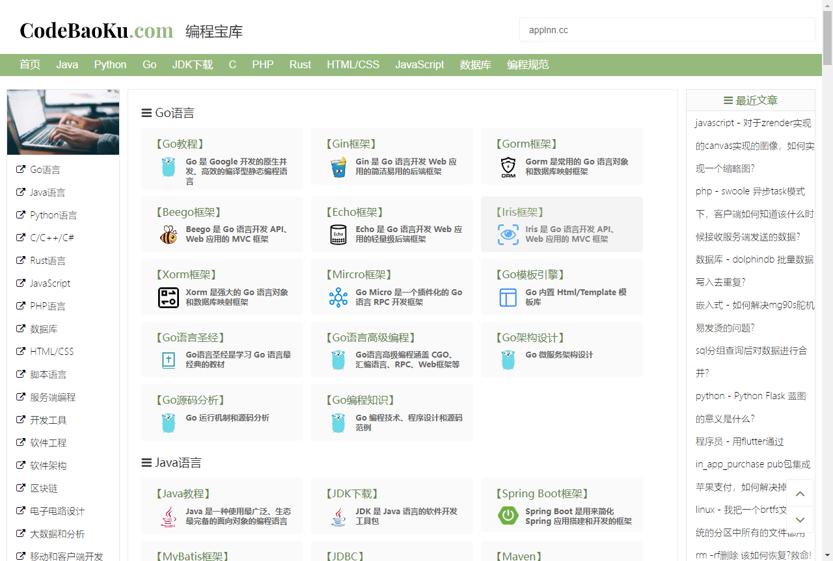Click the Beego bee icon
This screenshot has width=833, height=561.
point(169,234)
